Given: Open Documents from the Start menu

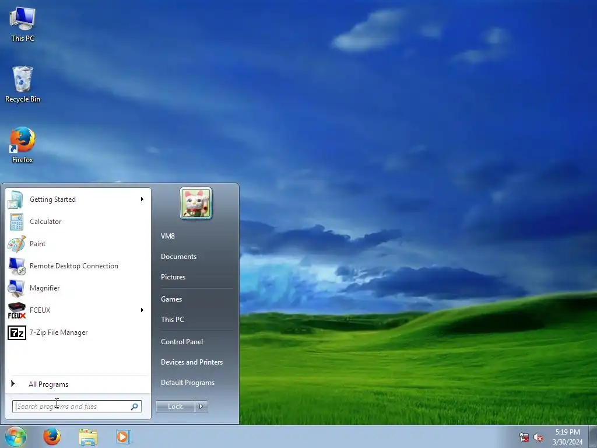Looking at the screenshot, I should pyautogui.click(x=178, y=257).
